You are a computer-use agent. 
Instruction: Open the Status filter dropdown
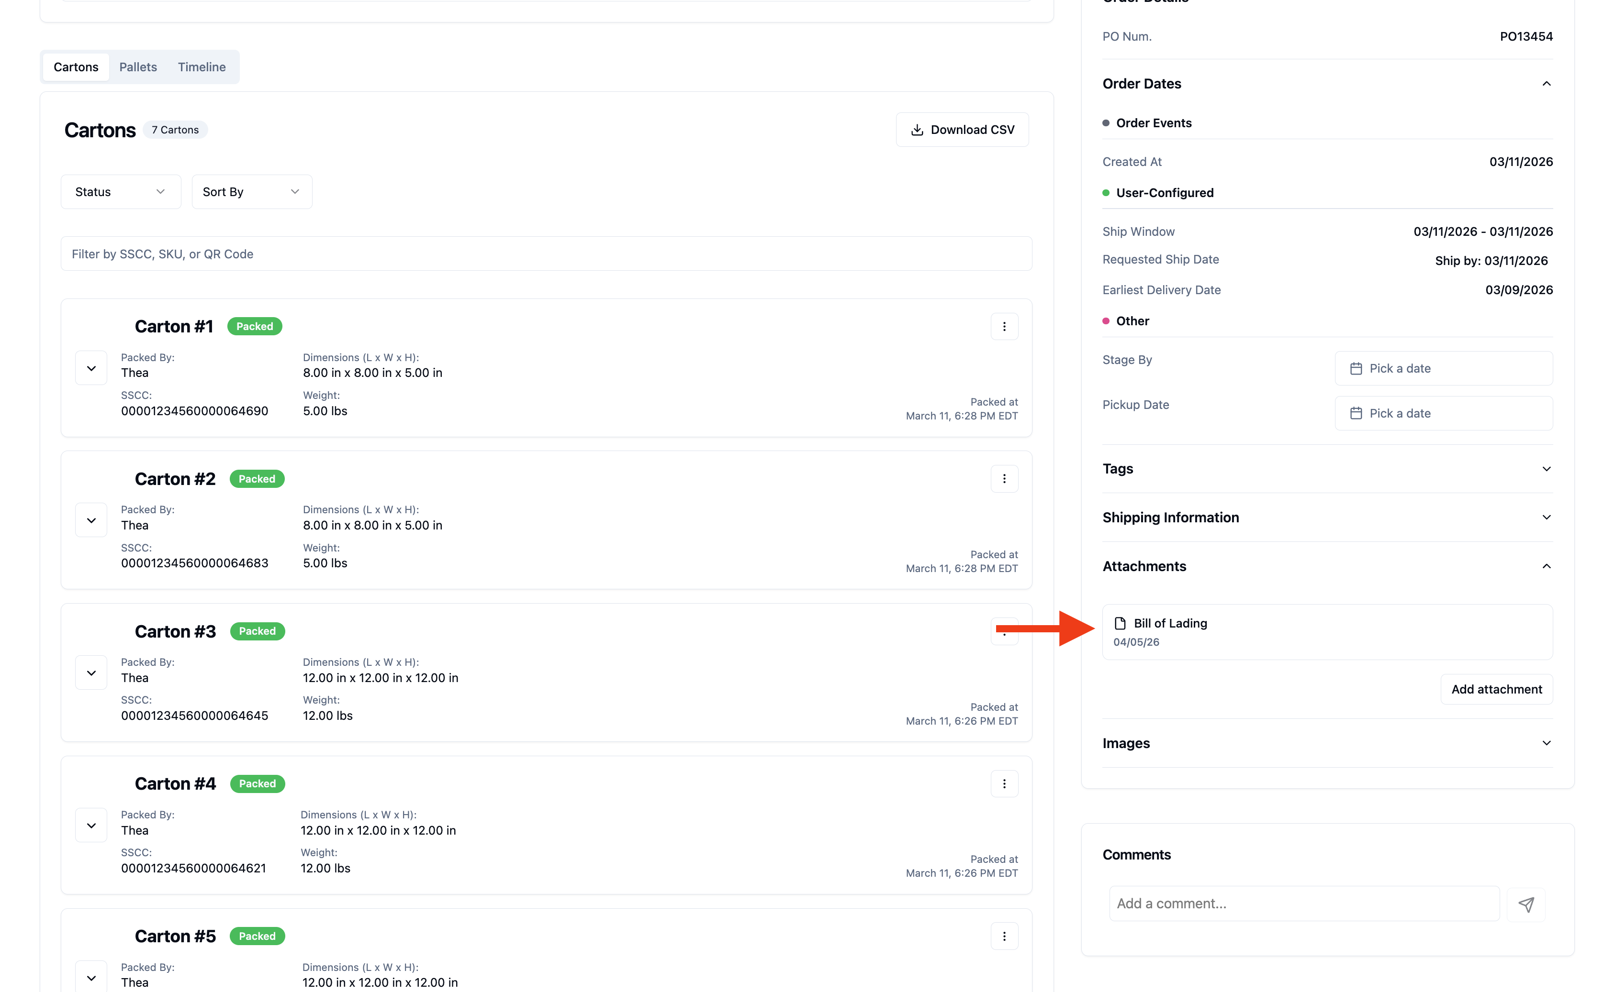point(121,192)
